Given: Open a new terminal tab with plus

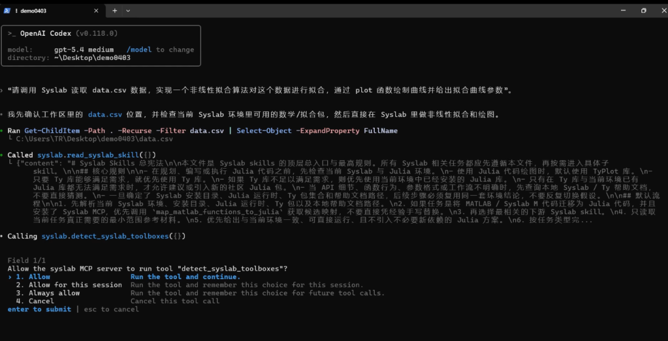Looking at the screenshot, I should [x=114, y=11].
